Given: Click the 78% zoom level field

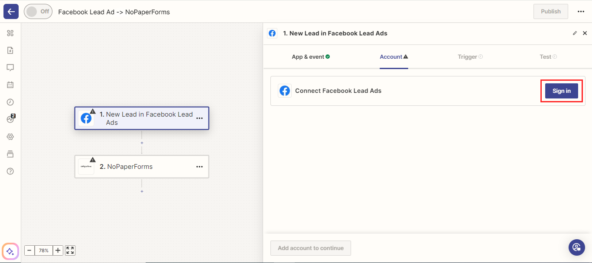Looking at the screenshot, I should 44,250.
